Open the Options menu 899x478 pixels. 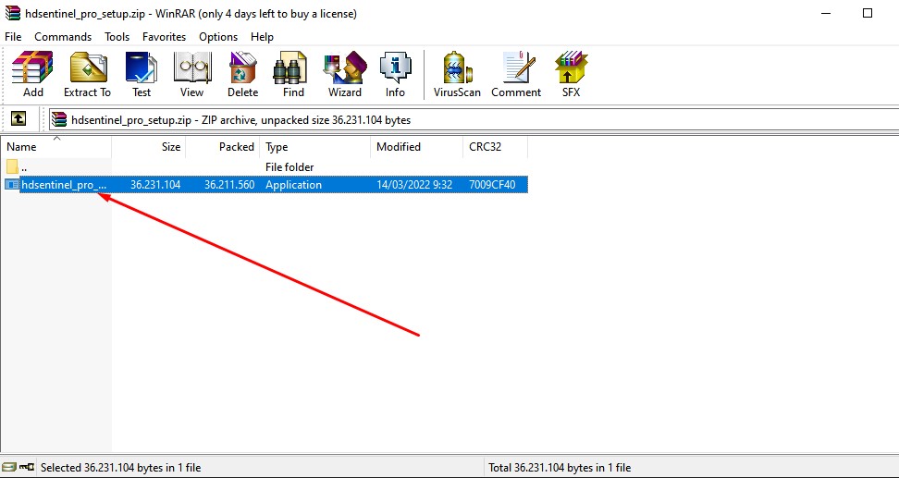218,37
